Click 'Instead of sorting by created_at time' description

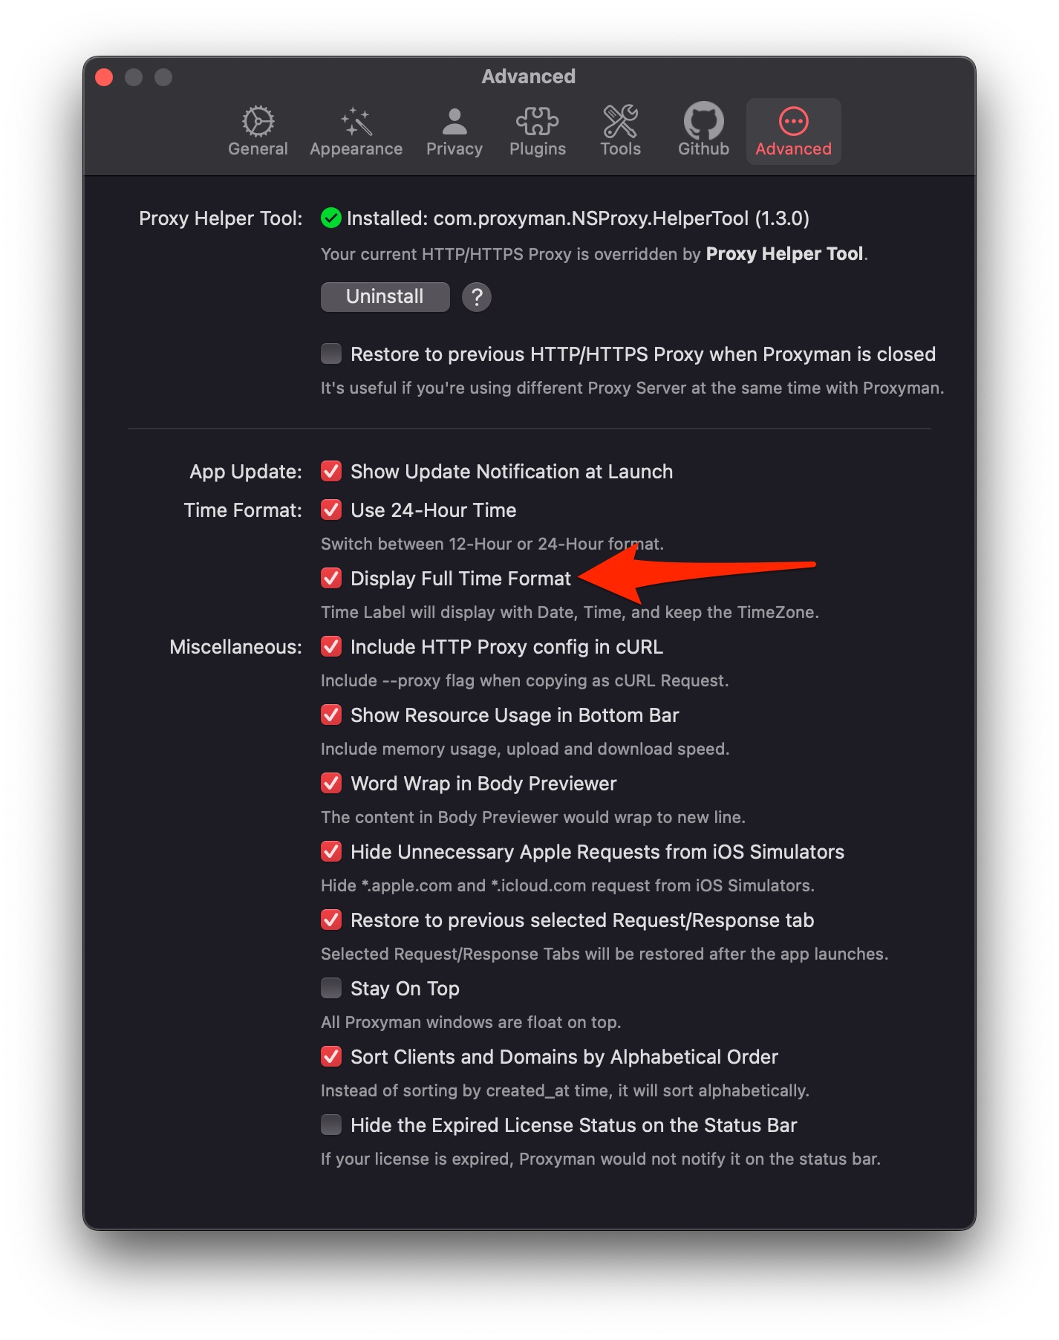point(565,1090)
